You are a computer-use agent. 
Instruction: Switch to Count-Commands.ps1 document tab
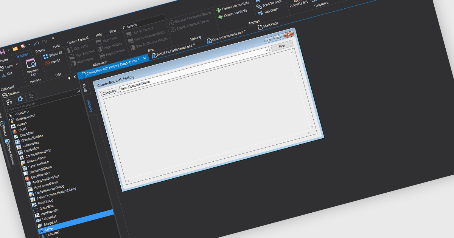[x=226, y=37]
